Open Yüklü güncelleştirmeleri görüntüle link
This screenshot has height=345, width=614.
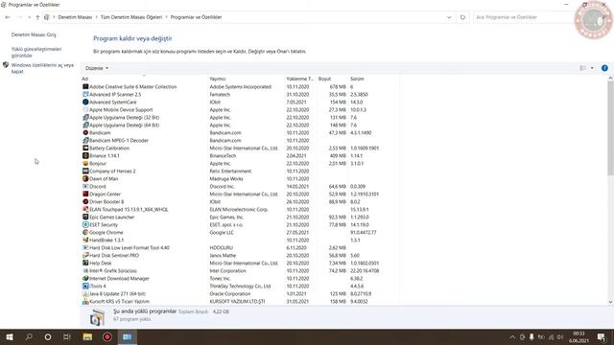[x=36, y=52]
